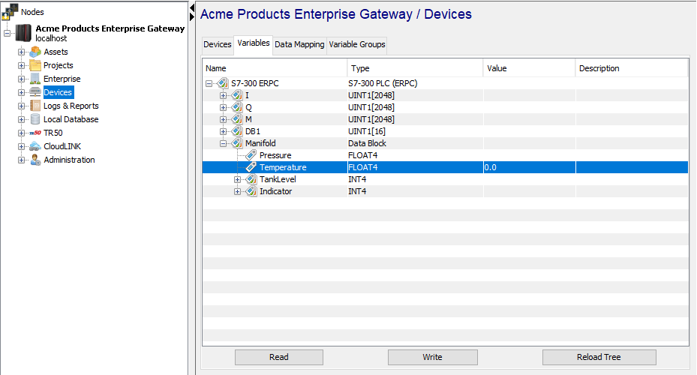Click the Data Block type cell
This screenshot has height=375, width=697.
[367, 143]
